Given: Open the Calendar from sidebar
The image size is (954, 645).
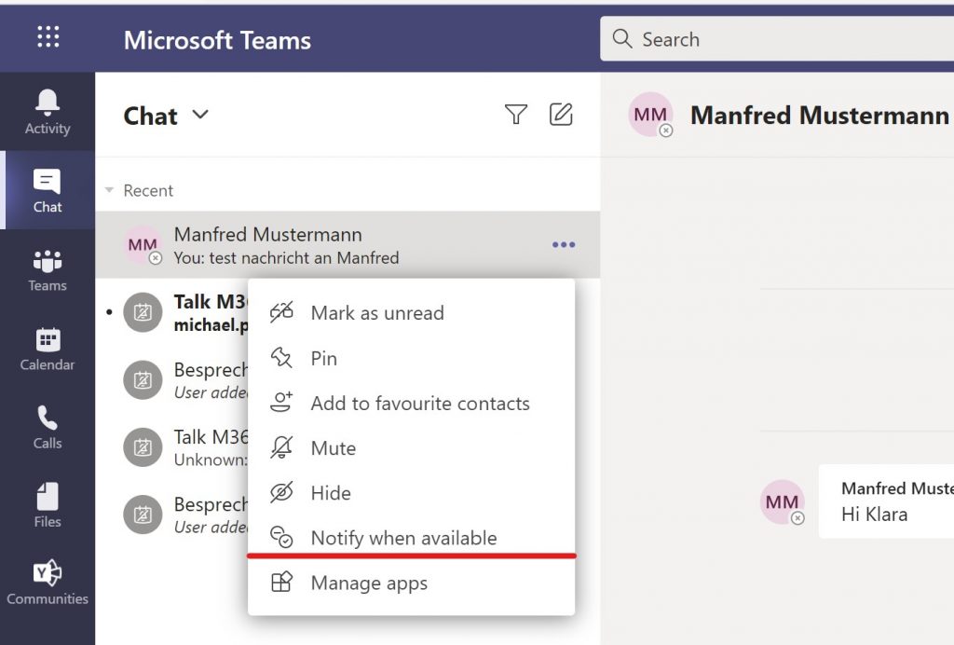Looking at the screenshot, I should pos(48,350).
